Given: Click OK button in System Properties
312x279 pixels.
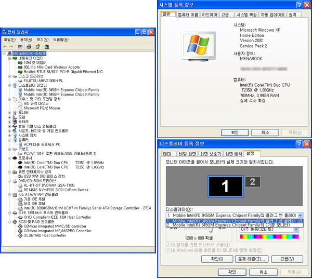Looking at the screenshot, I should tap(235, 132).
